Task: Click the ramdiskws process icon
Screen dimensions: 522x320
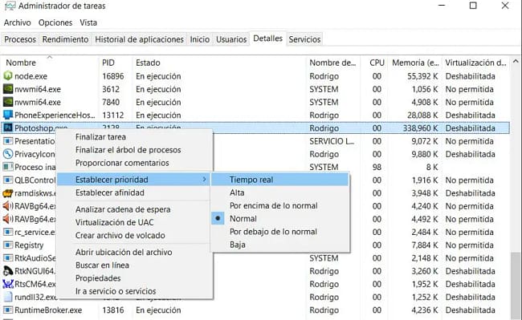Action: (x=8, y=193)
